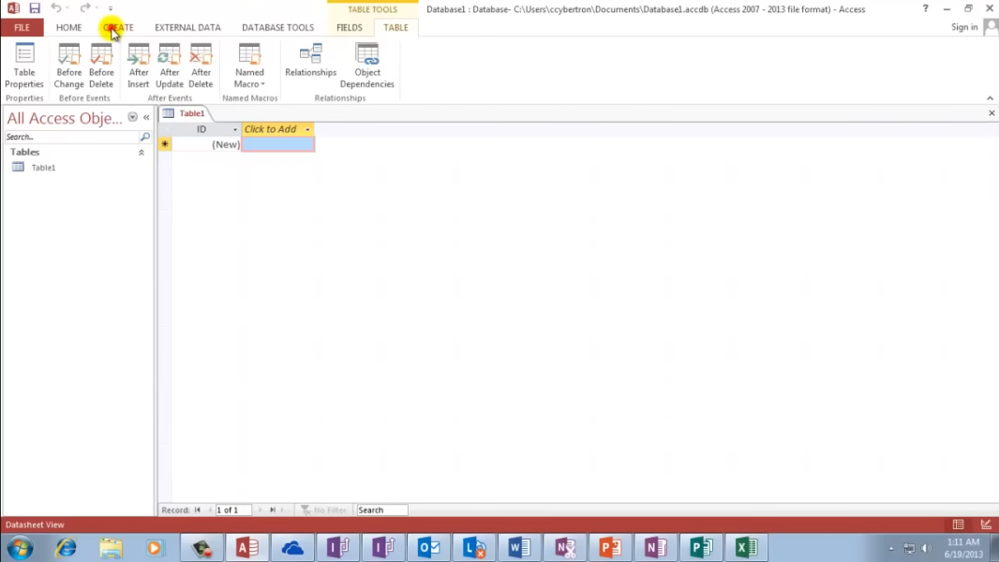This screenshot has height=562, width=999.
Task: Collapse the ribbon with the arrow
Action: (990, 98)
